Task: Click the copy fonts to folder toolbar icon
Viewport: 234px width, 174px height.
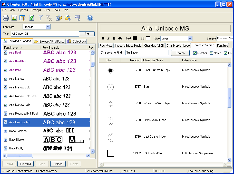Action: (59, 18)
